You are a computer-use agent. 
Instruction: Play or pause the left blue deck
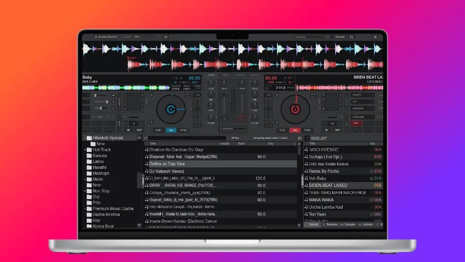(171, 130)
